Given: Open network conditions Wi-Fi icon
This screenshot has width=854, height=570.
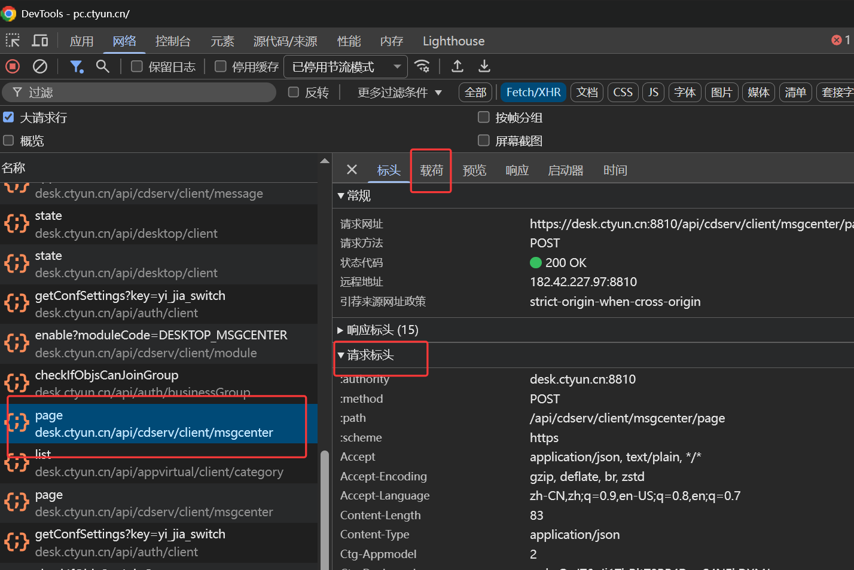Looking at the screenshot, I should coord(422,66).
